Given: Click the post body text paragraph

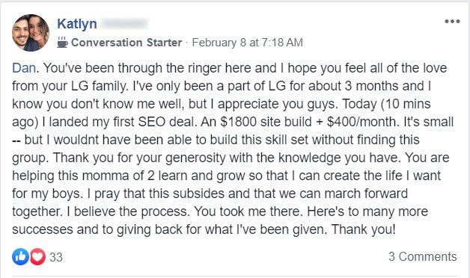Looking at the screenshot, I should point(233,149).
